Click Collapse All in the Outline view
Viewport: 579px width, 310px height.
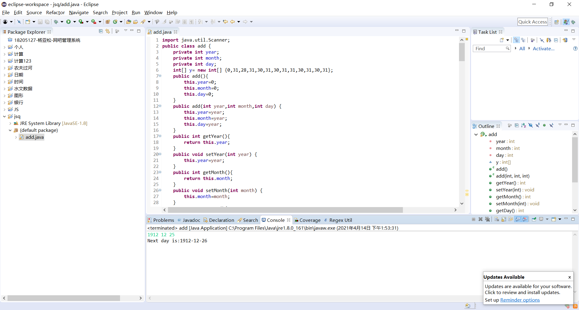[x=517, y=126]
